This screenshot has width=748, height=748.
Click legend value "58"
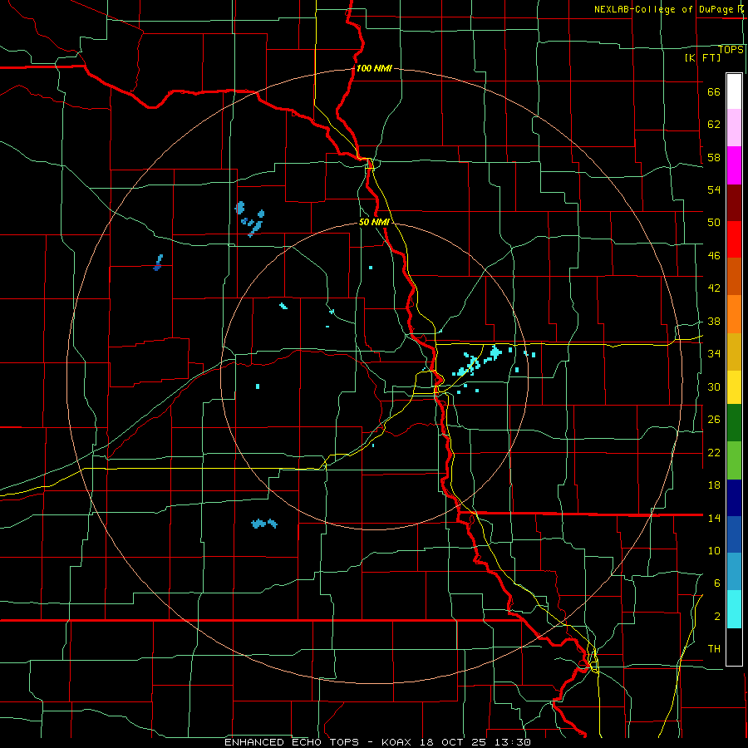[x=714, y=157]
